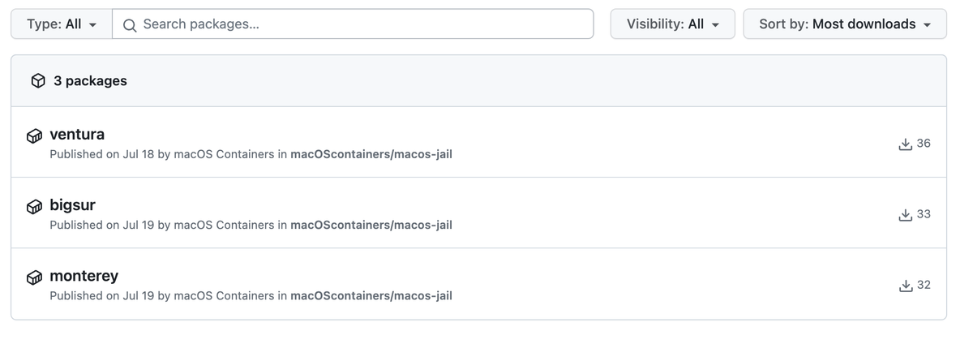This screenshot has width=973, height=344.
Task: Click the monterey container package icon
Action: pos(34,277)
